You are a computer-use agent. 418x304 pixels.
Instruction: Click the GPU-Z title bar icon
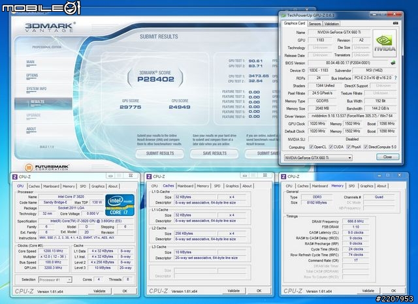284,16
